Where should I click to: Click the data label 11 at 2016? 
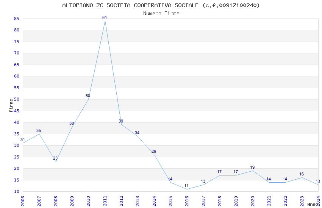tap(186, 186)
